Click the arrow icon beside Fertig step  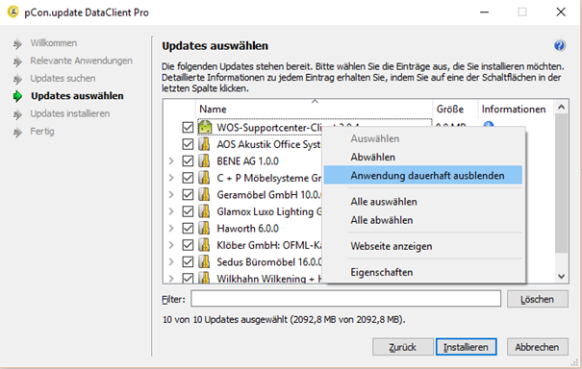click(x=17, y=132)
